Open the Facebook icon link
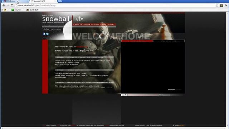 pos(44,34)
